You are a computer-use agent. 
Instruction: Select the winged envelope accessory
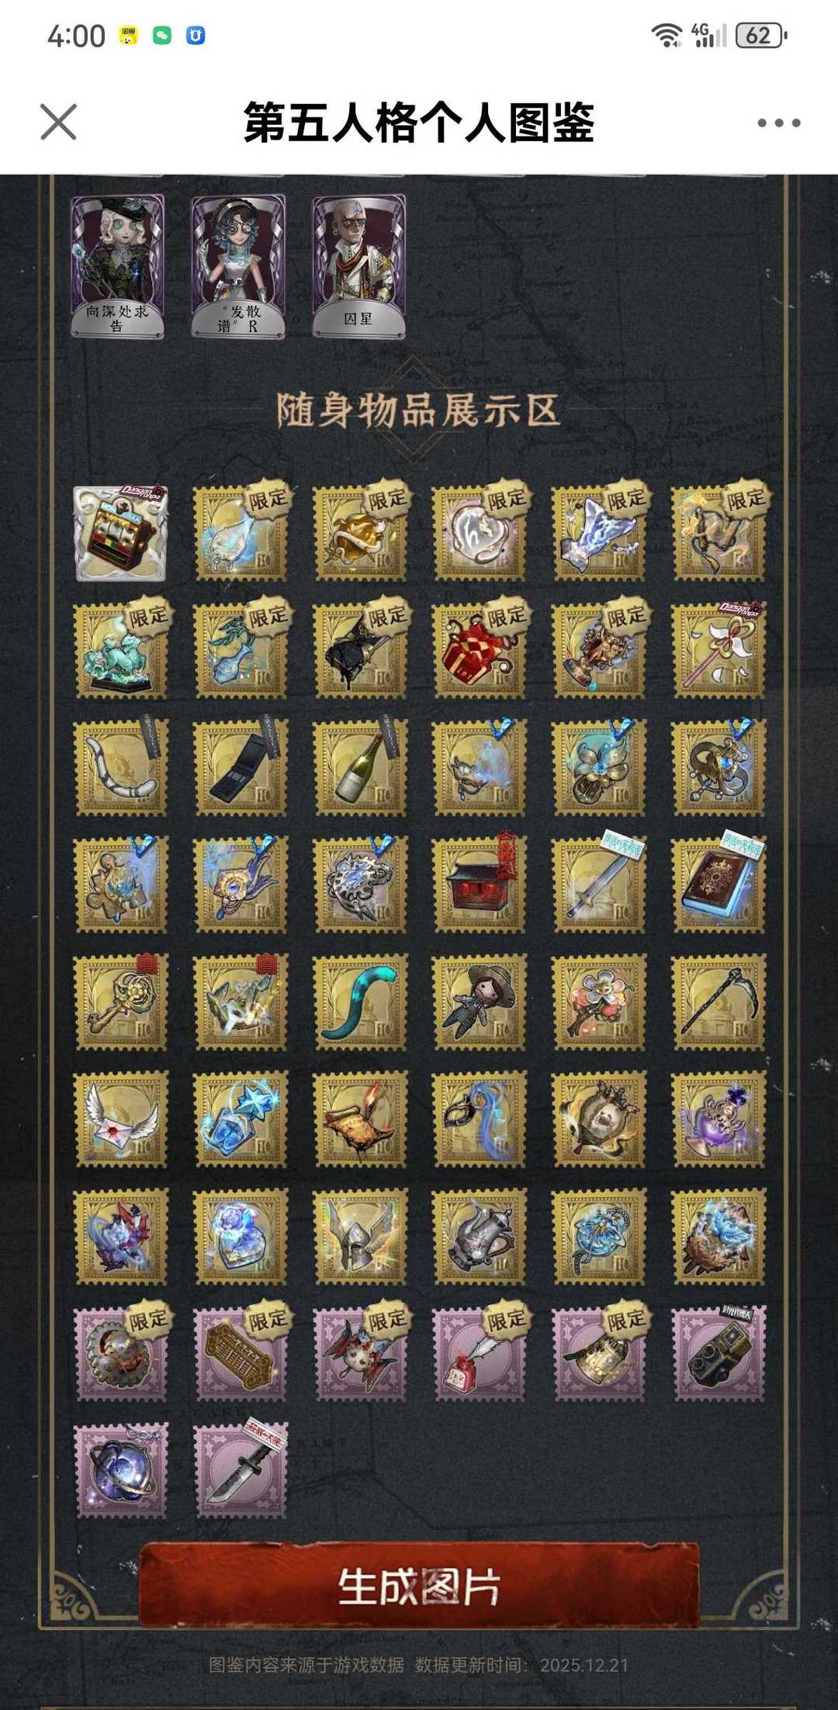[120, 1120]
